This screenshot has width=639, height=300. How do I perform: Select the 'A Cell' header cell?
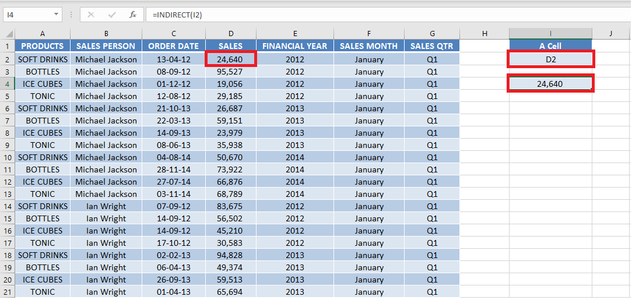point(550,46)
